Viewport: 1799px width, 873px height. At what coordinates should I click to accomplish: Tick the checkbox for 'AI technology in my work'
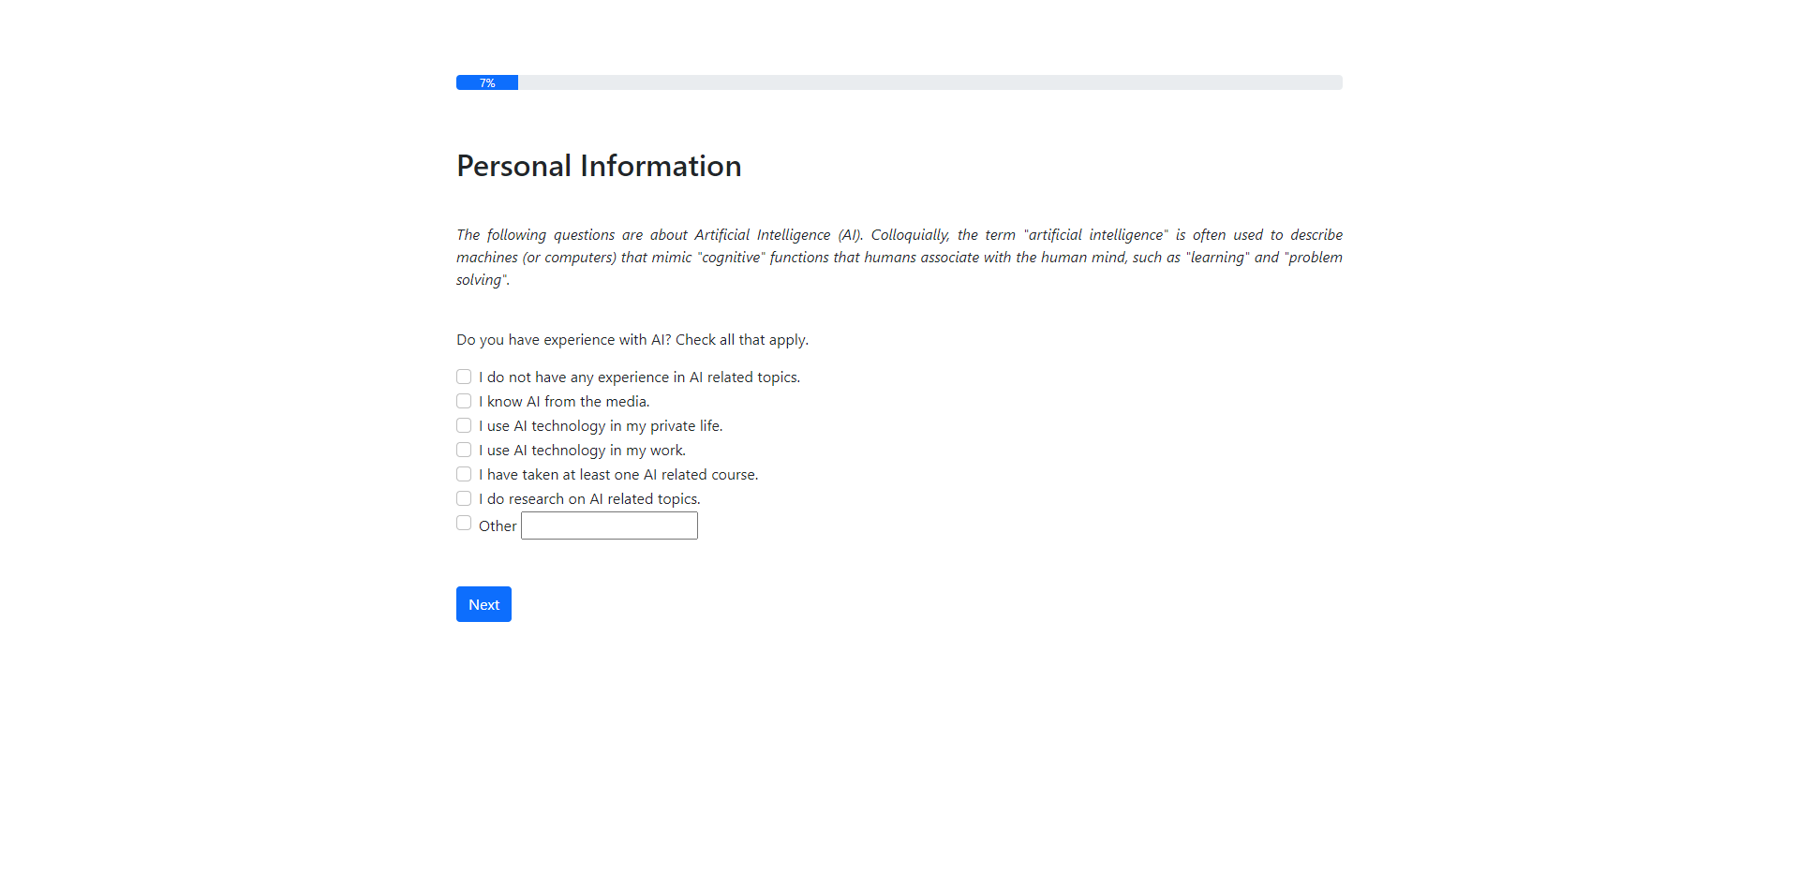click(464, 450)
